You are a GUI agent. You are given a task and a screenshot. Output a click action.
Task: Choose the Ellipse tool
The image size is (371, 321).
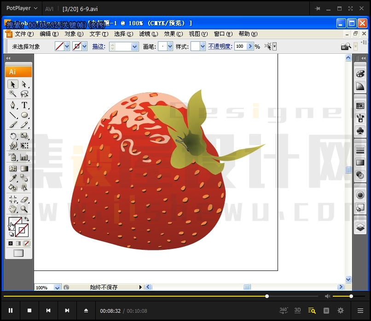(24, 115)
